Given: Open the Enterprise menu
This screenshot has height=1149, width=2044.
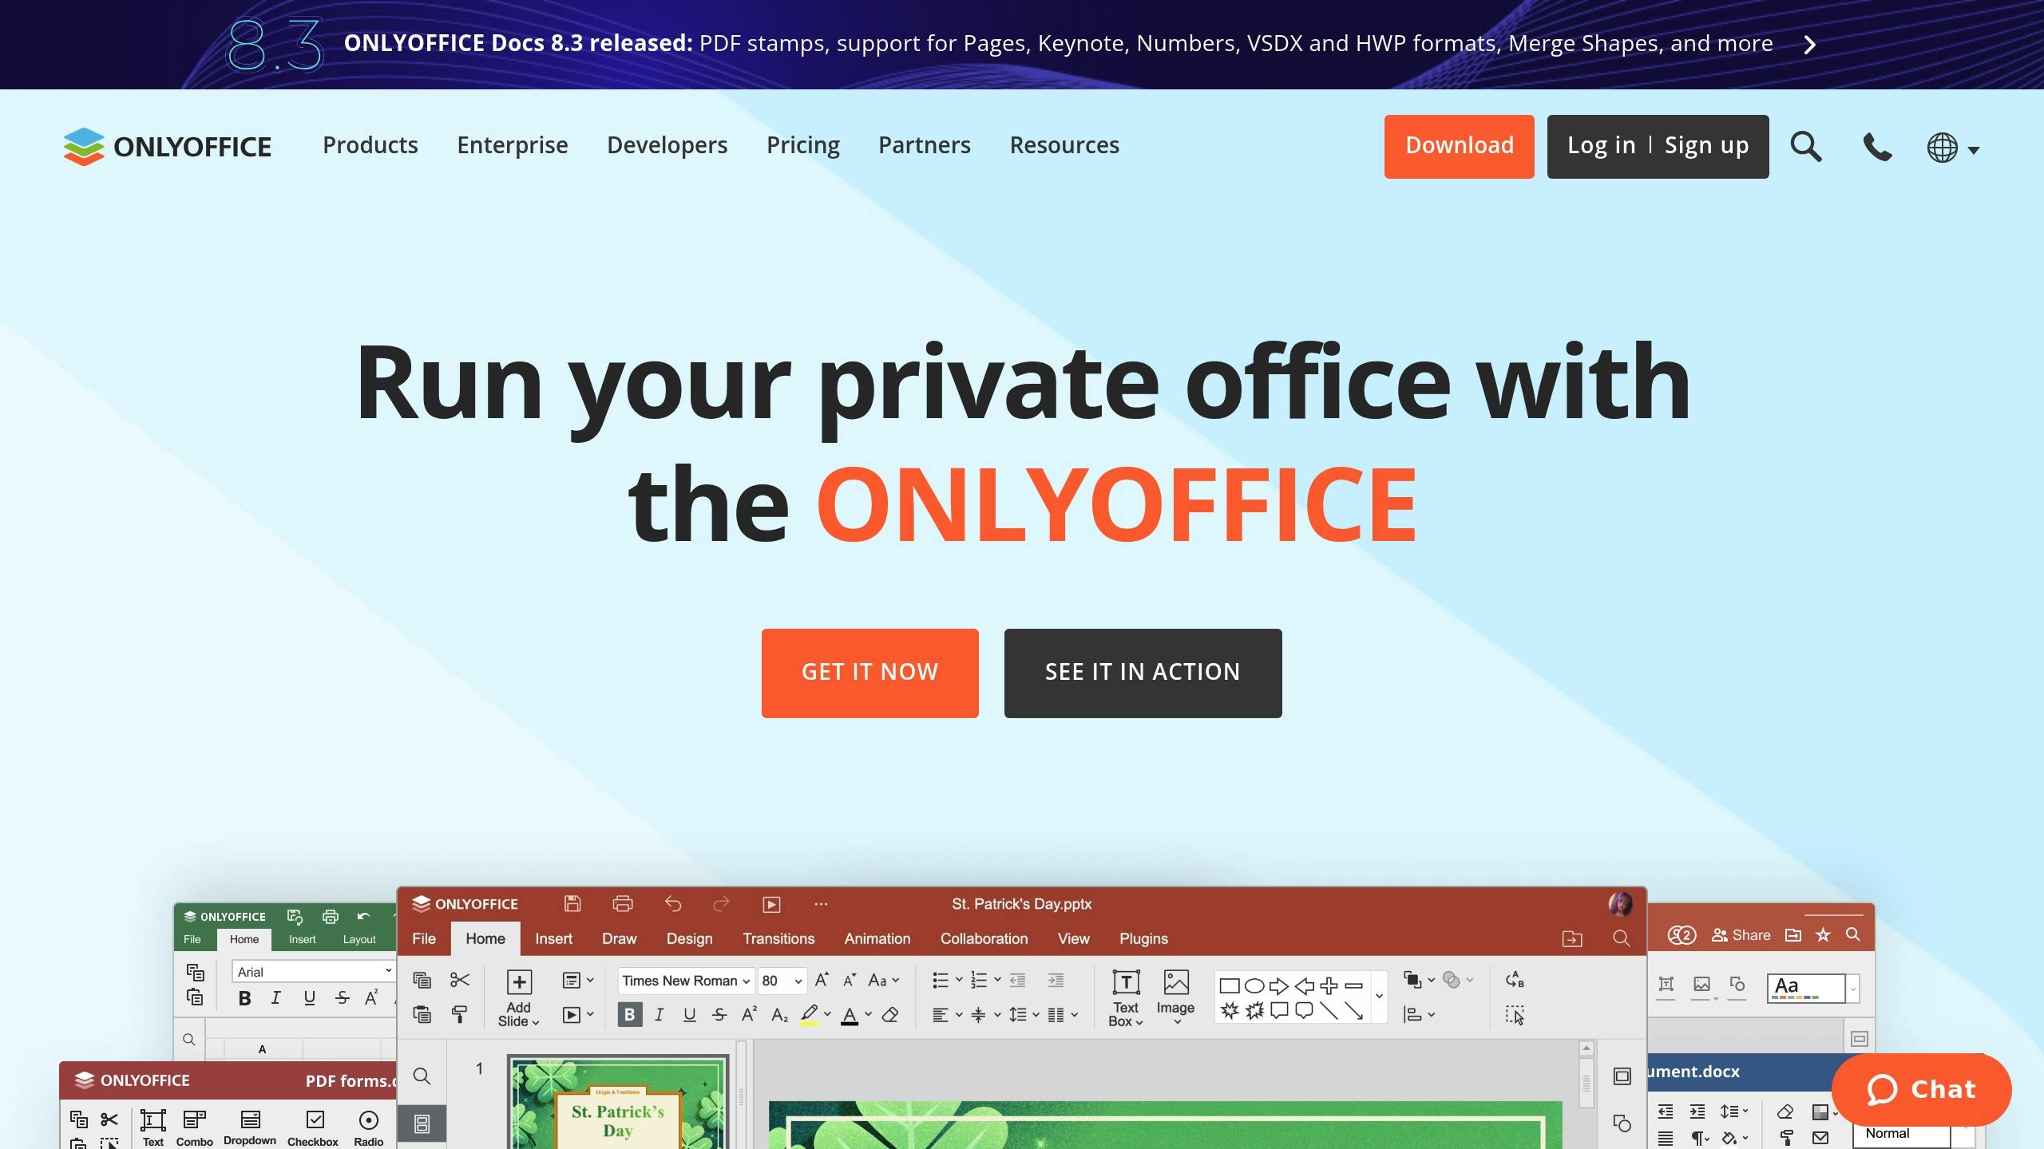Looking at the screenshot, I should click(x=513, y=145).
